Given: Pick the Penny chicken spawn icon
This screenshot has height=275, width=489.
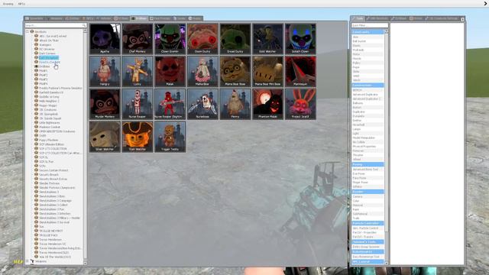Looking at the screenshot, I should tap(235, 104).
